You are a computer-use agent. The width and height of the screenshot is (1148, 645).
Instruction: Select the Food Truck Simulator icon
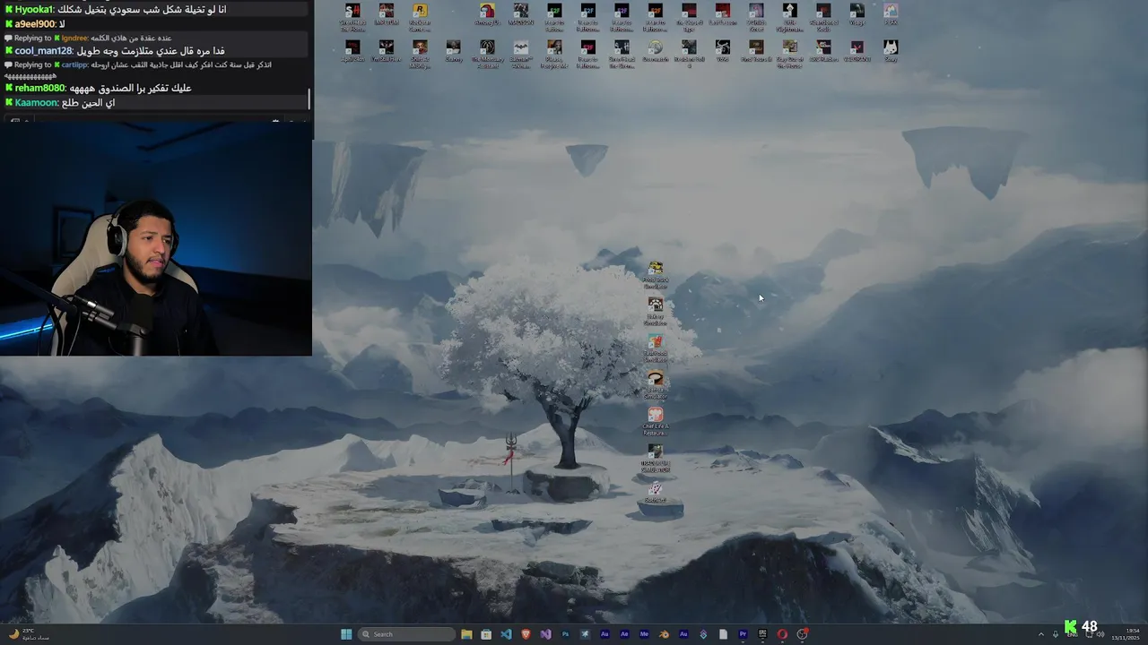(656, 274)
